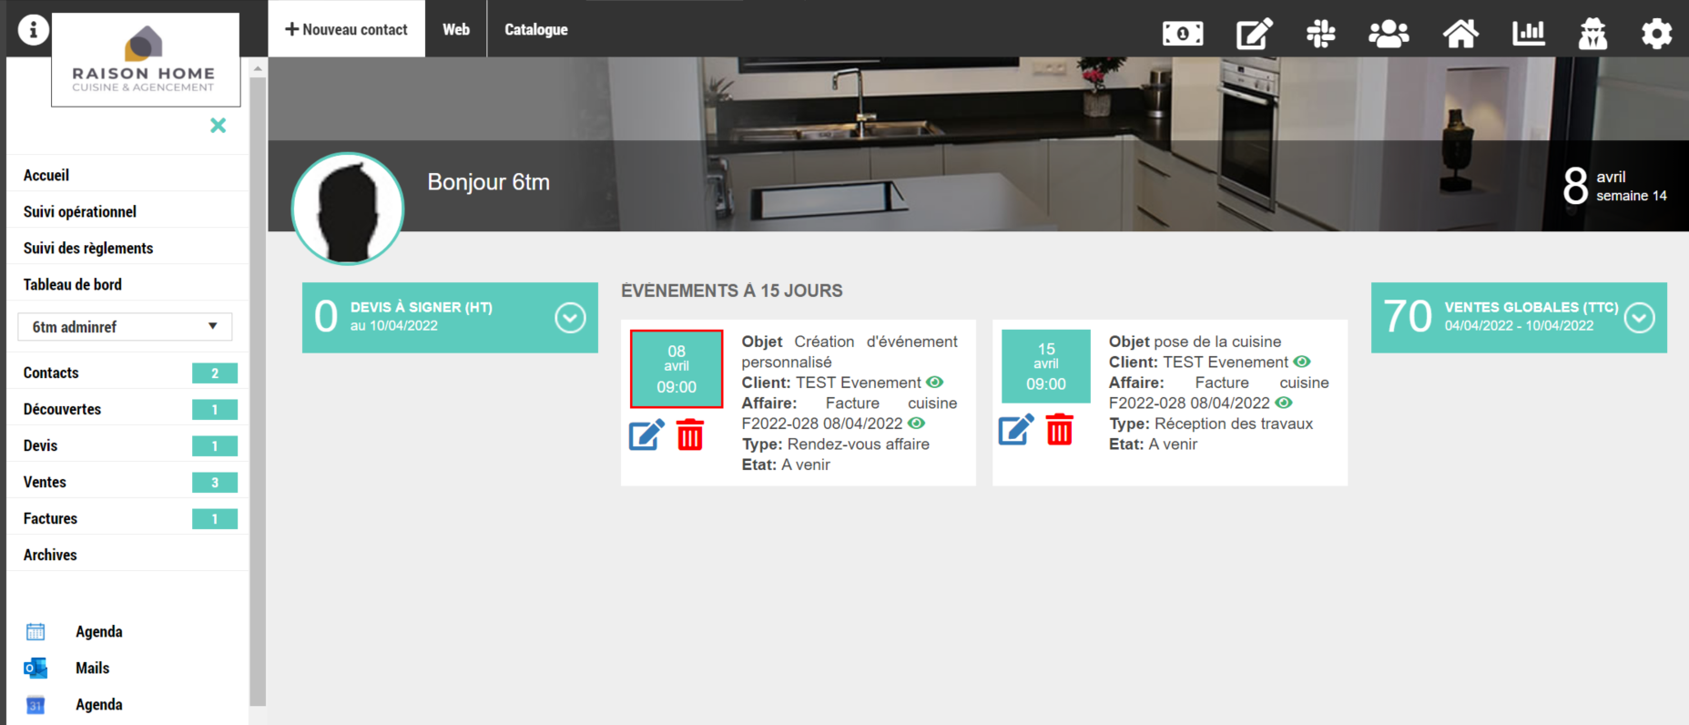
Task: Delete the 08 avril event with trash icon
Action: (690, 434)
